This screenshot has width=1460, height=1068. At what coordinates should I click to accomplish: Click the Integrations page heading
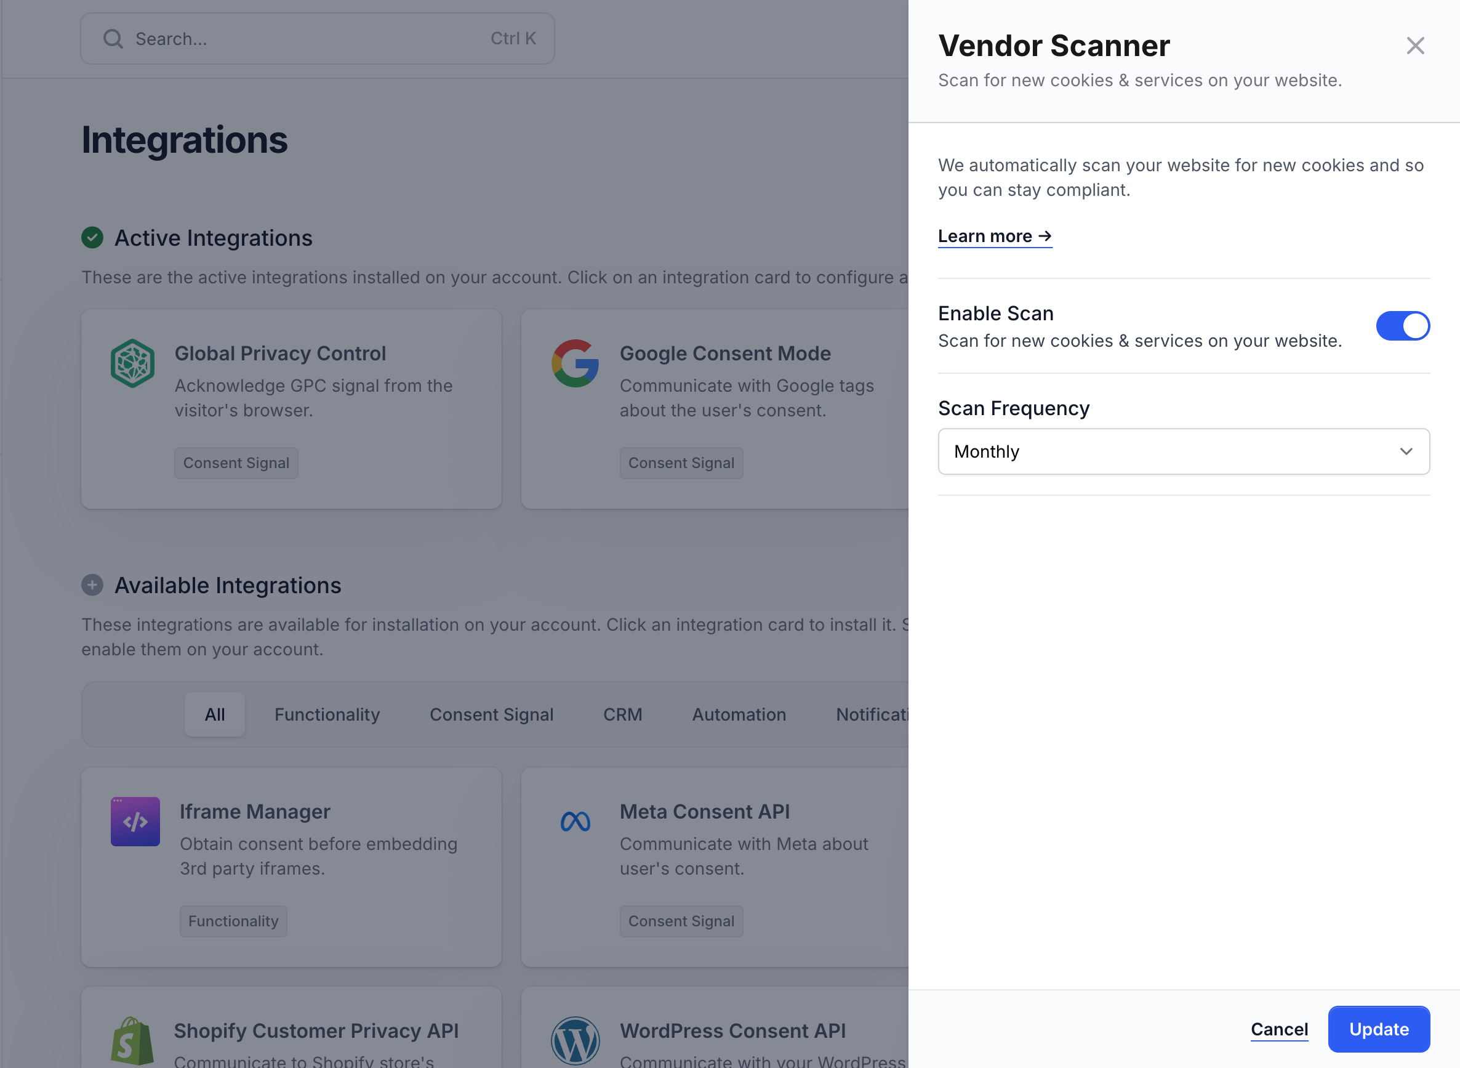coord(184,140)
